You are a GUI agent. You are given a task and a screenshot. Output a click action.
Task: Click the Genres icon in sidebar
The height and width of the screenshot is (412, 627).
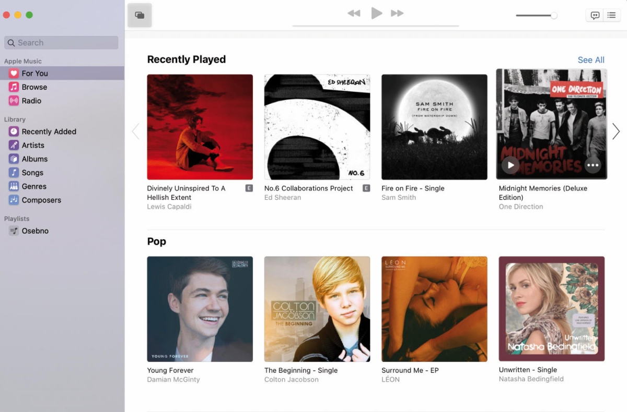tap(14, 186)
